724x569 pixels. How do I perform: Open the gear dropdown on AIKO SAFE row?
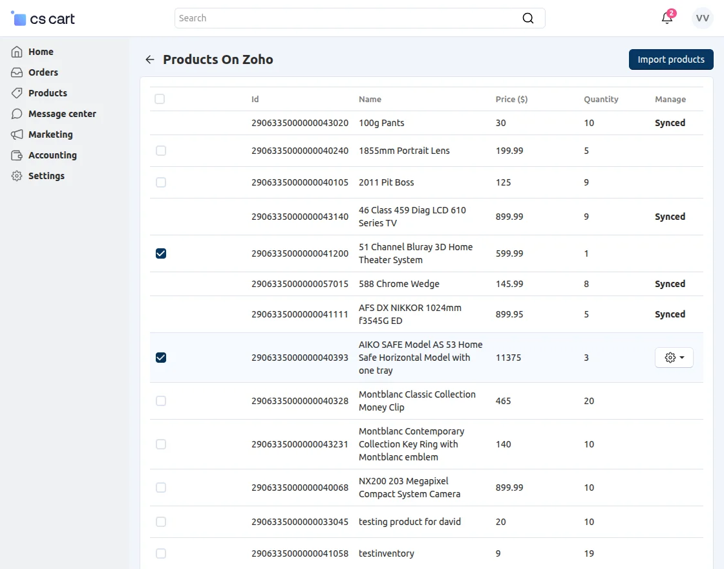(674, 358)
